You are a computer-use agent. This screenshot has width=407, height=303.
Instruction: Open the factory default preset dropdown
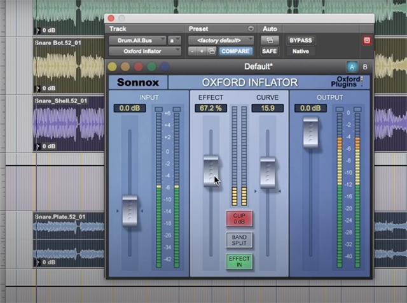click(221, 40)
